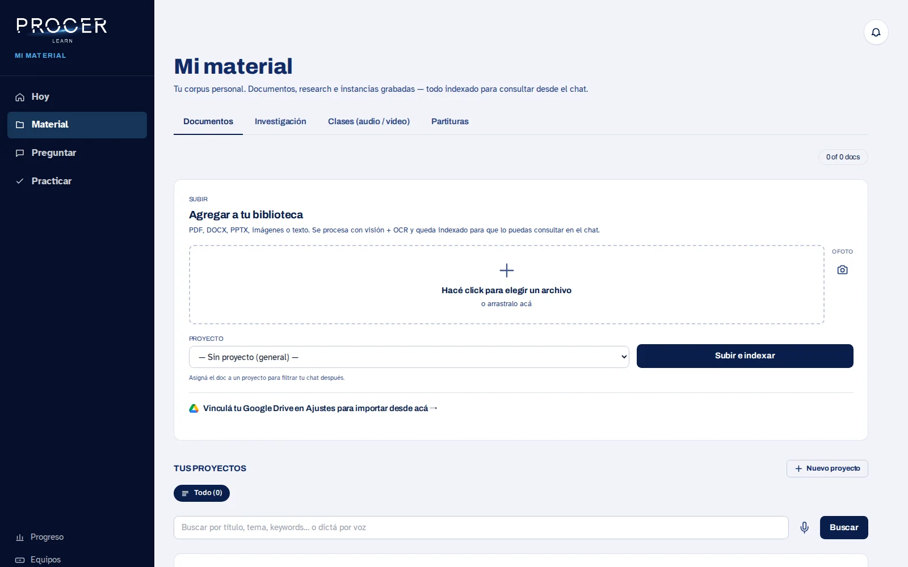Click the Buscar button
Image resolution: width=908 pixels, height=567 pixels.
pyautogui.click(x=844, y=527)
